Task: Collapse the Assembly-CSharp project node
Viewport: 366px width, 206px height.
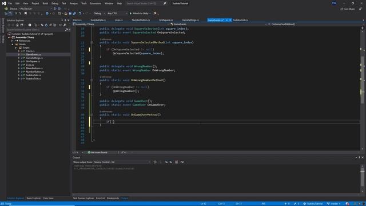Action: (x=9, y=37)
